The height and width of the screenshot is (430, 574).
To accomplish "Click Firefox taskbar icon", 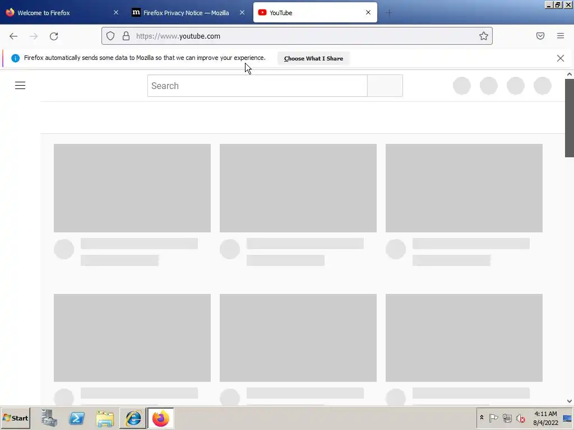I will pos(161,418).
